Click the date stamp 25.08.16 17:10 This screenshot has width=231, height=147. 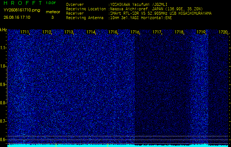click(x=17, y=17)
